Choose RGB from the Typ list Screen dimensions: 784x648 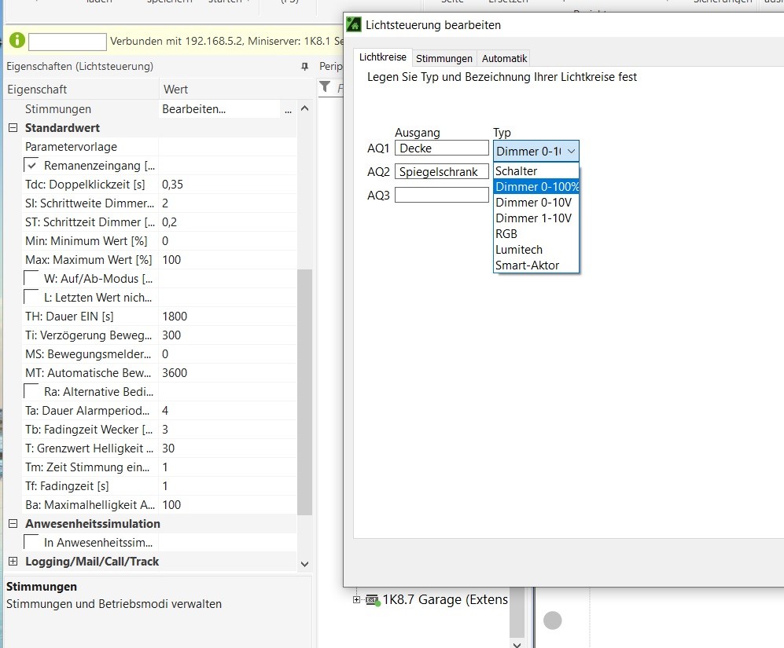(506, 234)
